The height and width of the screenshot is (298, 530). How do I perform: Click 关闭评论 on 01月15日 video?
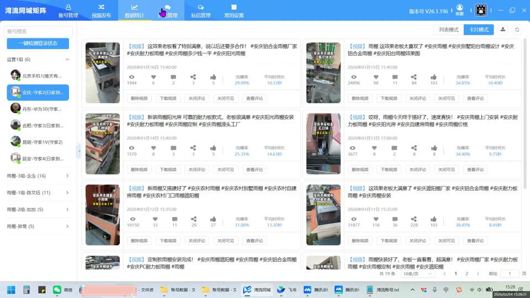(417, 98)
